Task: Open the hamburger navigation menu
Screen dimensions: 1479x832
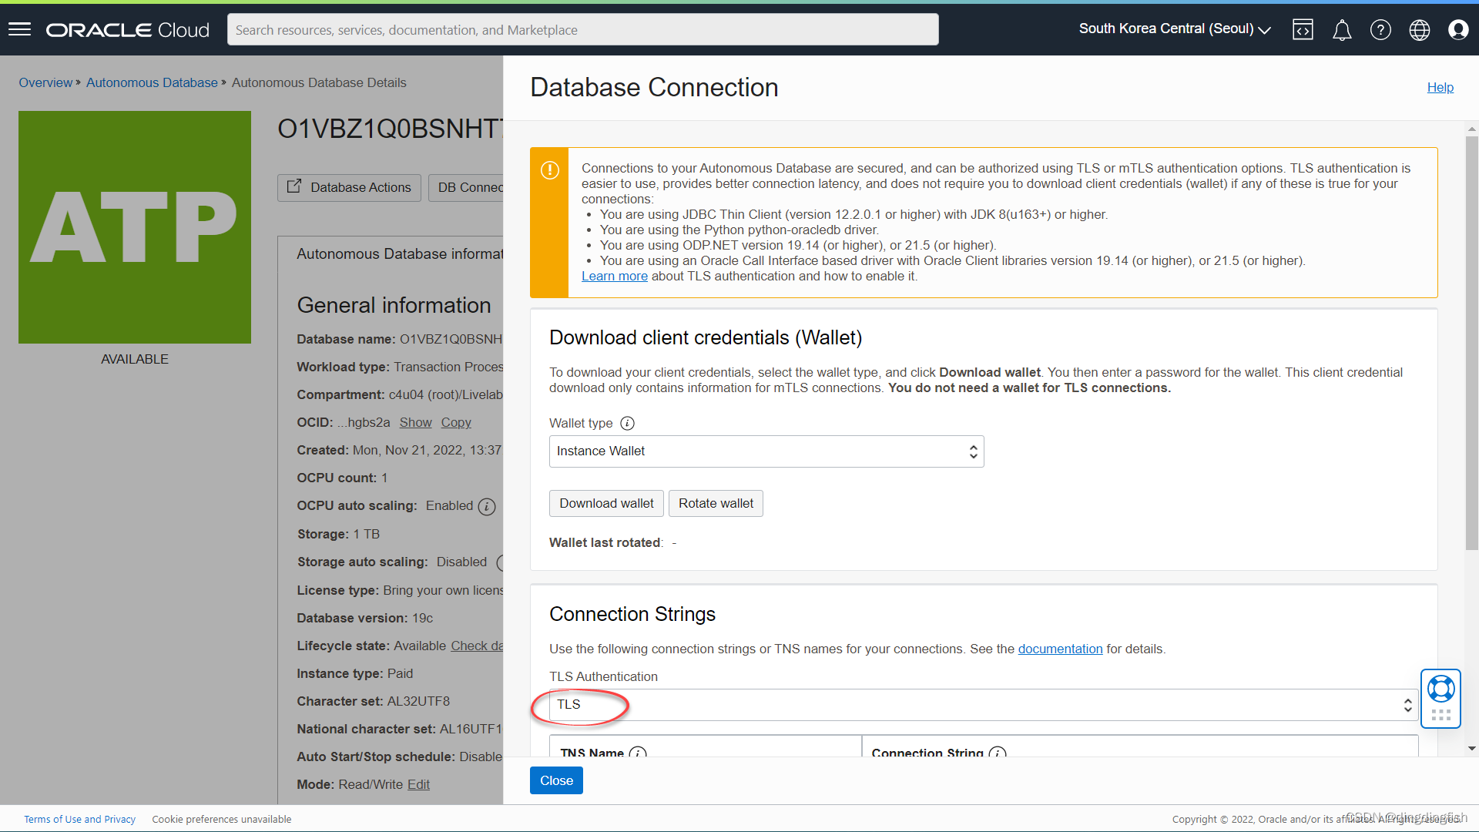Action: click(19, 29)
